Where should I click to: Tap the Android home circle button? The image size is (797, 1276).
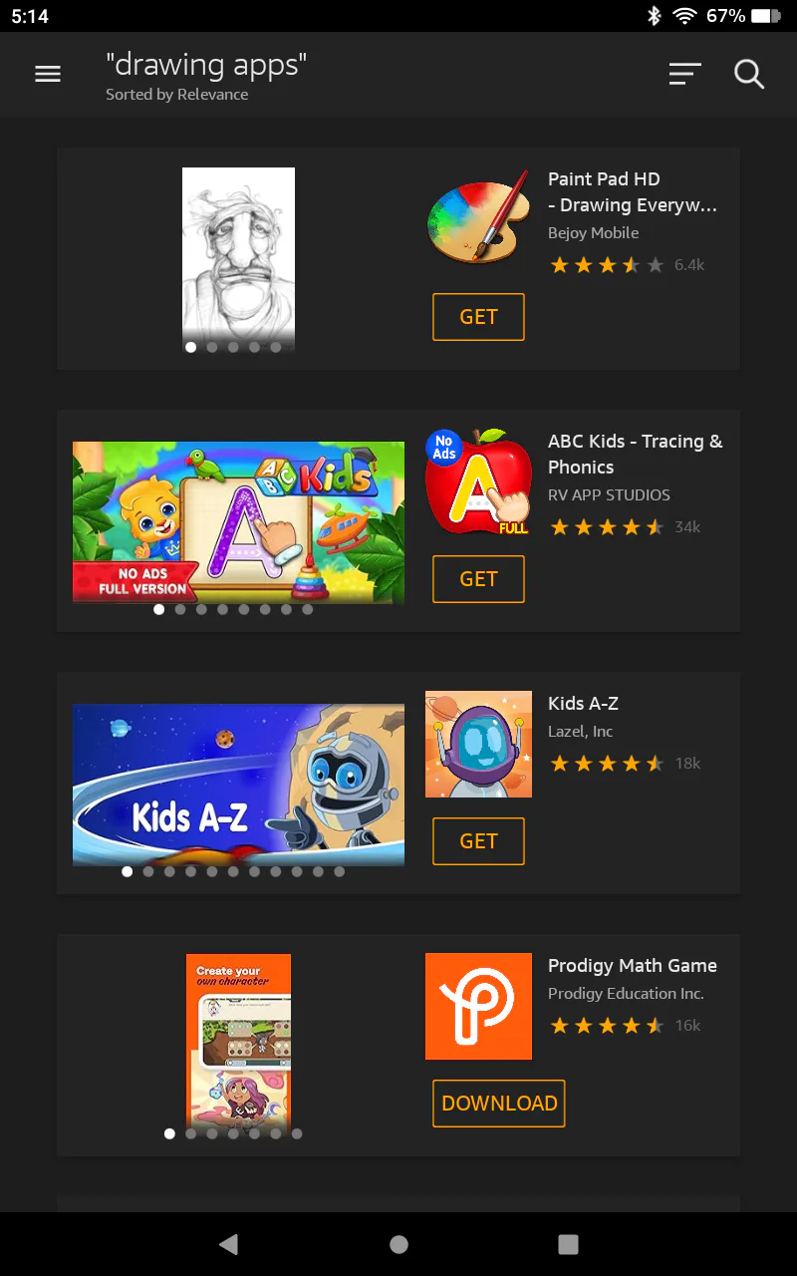click(398, 1243)
